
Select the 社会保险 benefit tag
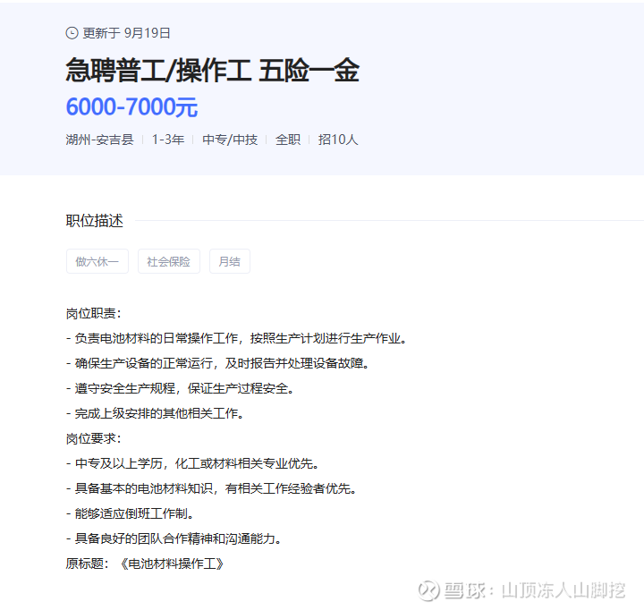tap(169, 261)
